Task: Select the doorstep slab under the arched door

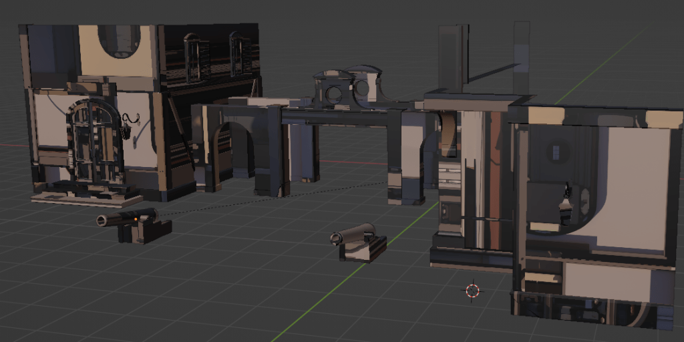Action: coord(87,198)
